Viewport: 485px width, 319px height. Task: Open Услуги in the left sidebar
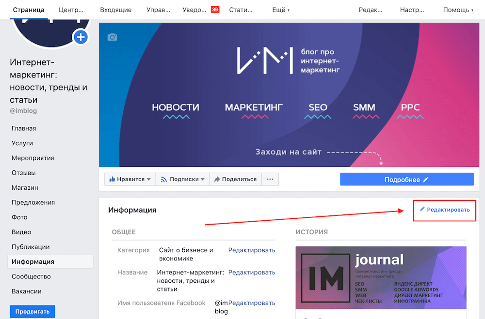click(22, 143)
